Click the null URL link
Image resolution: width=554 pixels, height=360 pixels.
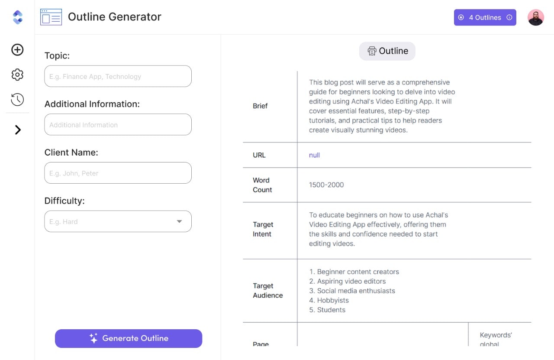(314, 155)
